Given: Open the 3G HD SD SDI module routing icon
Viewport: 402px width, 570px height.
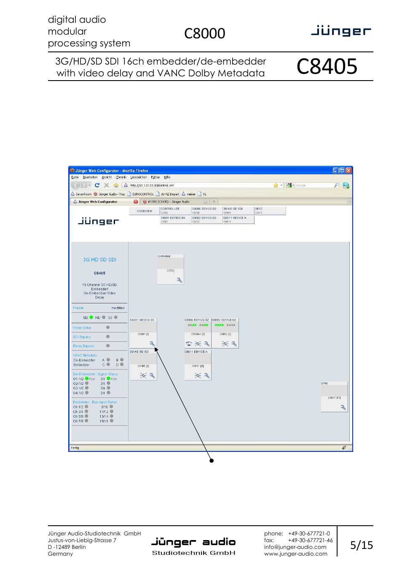Looking at the screenshot, I should (x=143, y=375).
